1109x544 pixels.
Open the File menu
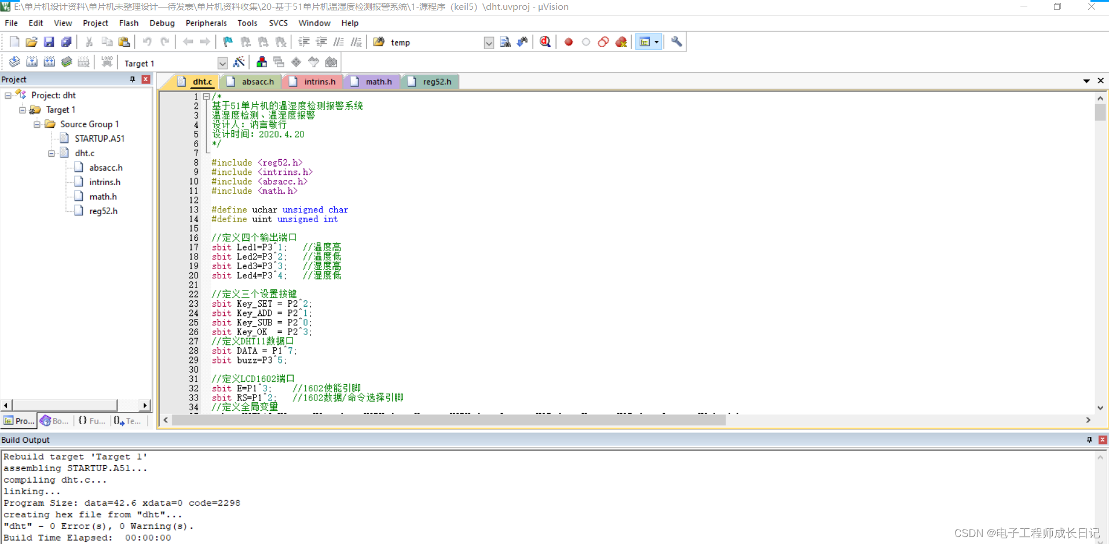click(x=11, y=23)
